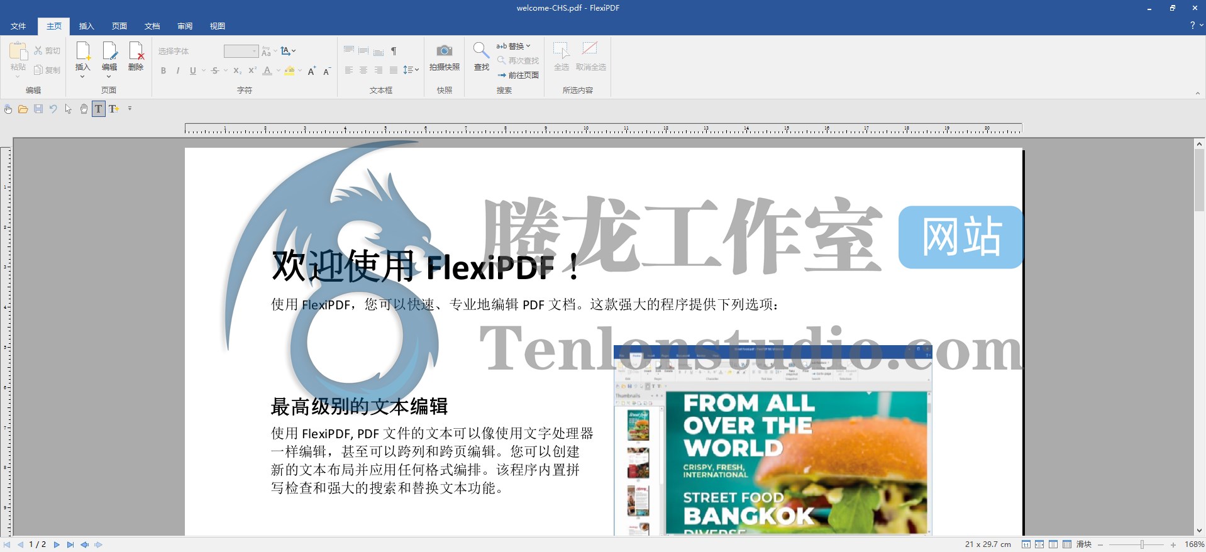Click the 取消全选 (Deselect all) icon
Viewport: 1206px width, 552px height.
tap(590, 49)
